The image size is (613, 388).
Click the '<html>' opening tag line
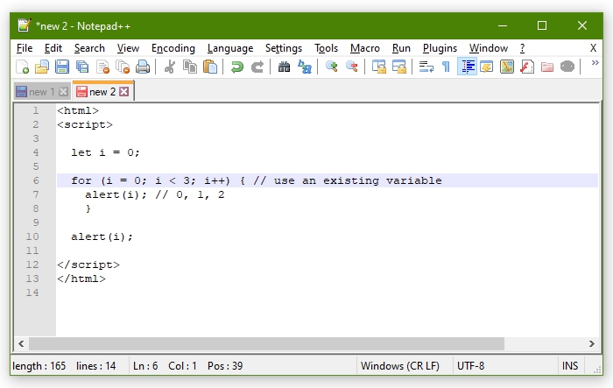78,110
